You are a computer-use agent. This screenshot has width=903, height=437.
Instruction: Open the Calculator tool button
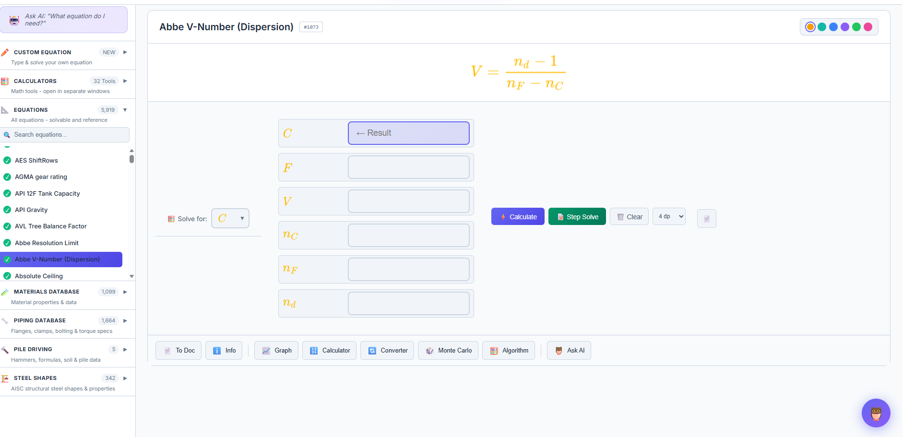(x=329, y=350)
